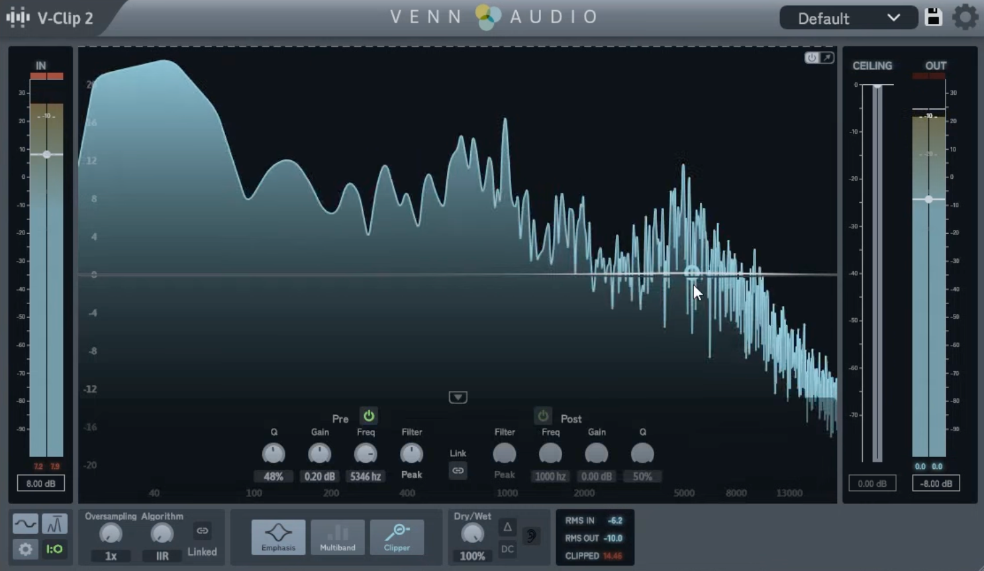Screen dimensions: 984x571
Task: Click the save preset floppy disk icon
Action: pos(933,17)
